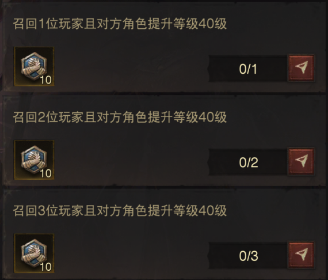Inspect handshake medal reward in 召回1位玩家 quest
The image size is (328, 280).
33,66
